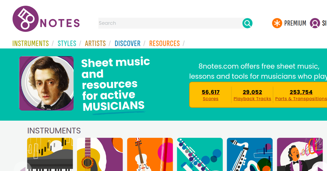
Task: Click the 56,617 Scores link
Action: (210, 95)
